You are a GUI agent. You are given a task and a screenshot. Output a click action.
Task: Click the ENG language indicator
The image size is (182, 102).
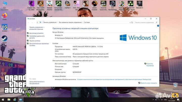point(165,100)
